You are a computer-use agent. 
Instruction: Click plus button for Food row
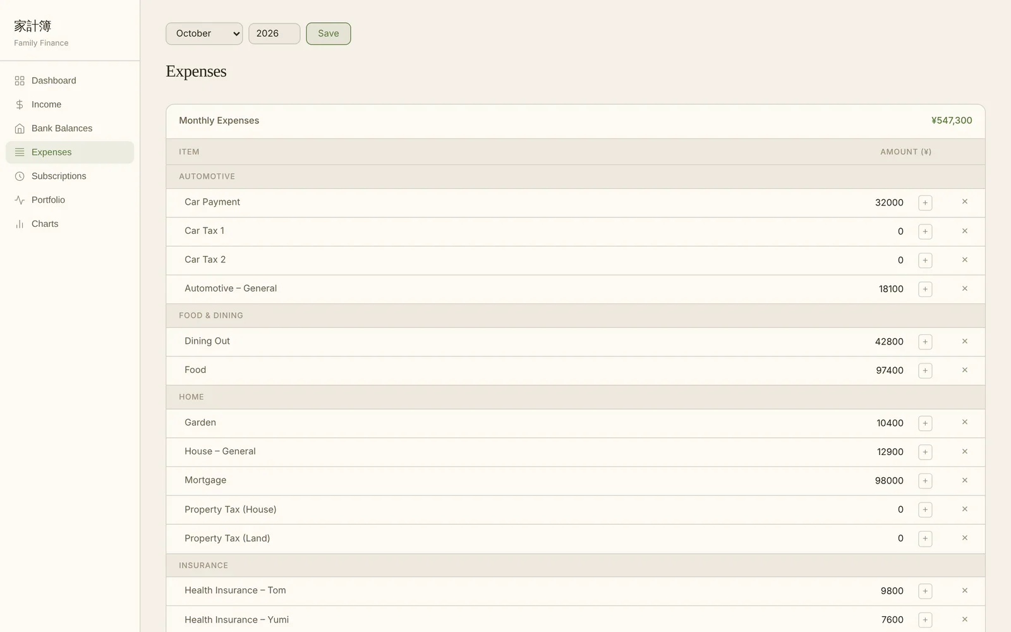[x=925, y=371]
